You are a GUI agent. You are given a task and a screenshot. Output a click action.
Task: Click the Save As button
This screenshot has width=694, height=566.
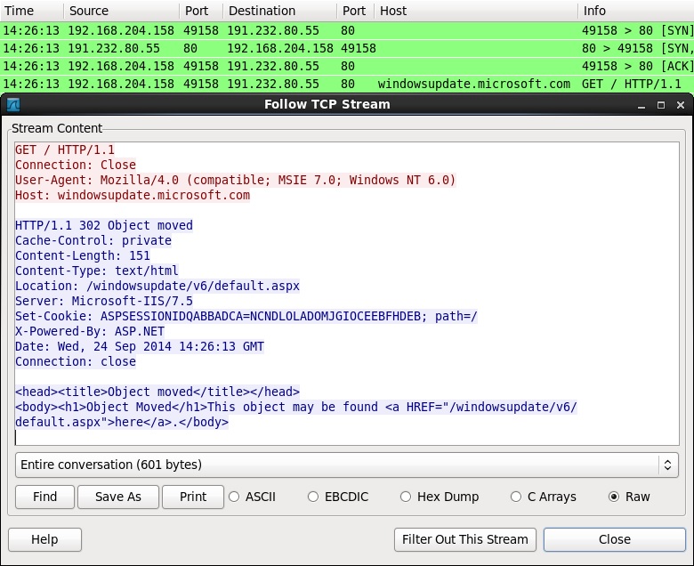pos(118,497)
